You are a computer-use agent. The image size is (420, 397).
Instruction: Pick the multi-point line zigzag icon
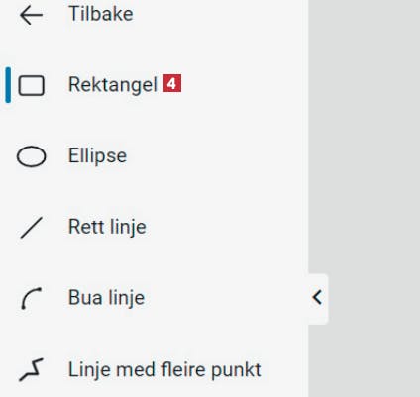pos(32,369)
